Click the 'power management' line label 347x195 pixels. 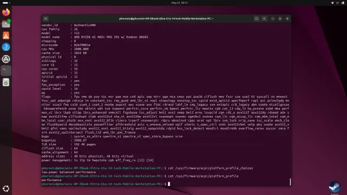(x=56, y=160)
